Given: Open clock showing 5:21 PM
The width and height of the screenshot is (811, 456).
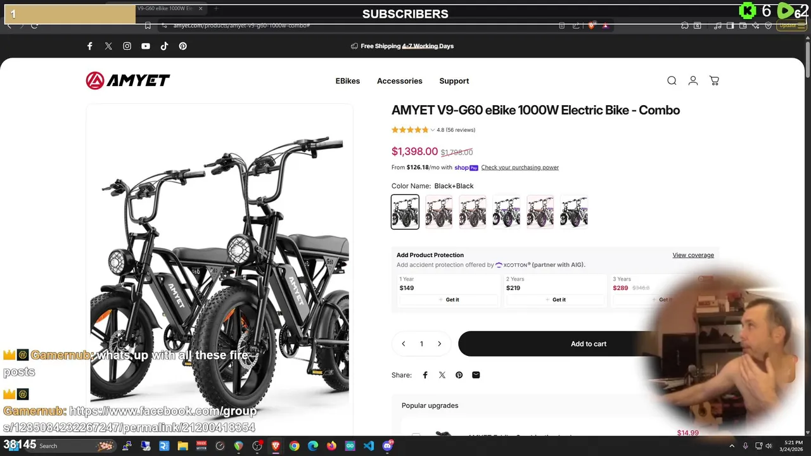Looking at the screenshot, I should [793, 446].
